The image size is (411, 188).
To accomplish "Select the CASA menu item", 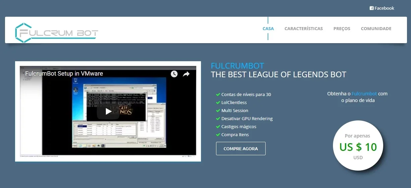I will (x=268, y=28).
